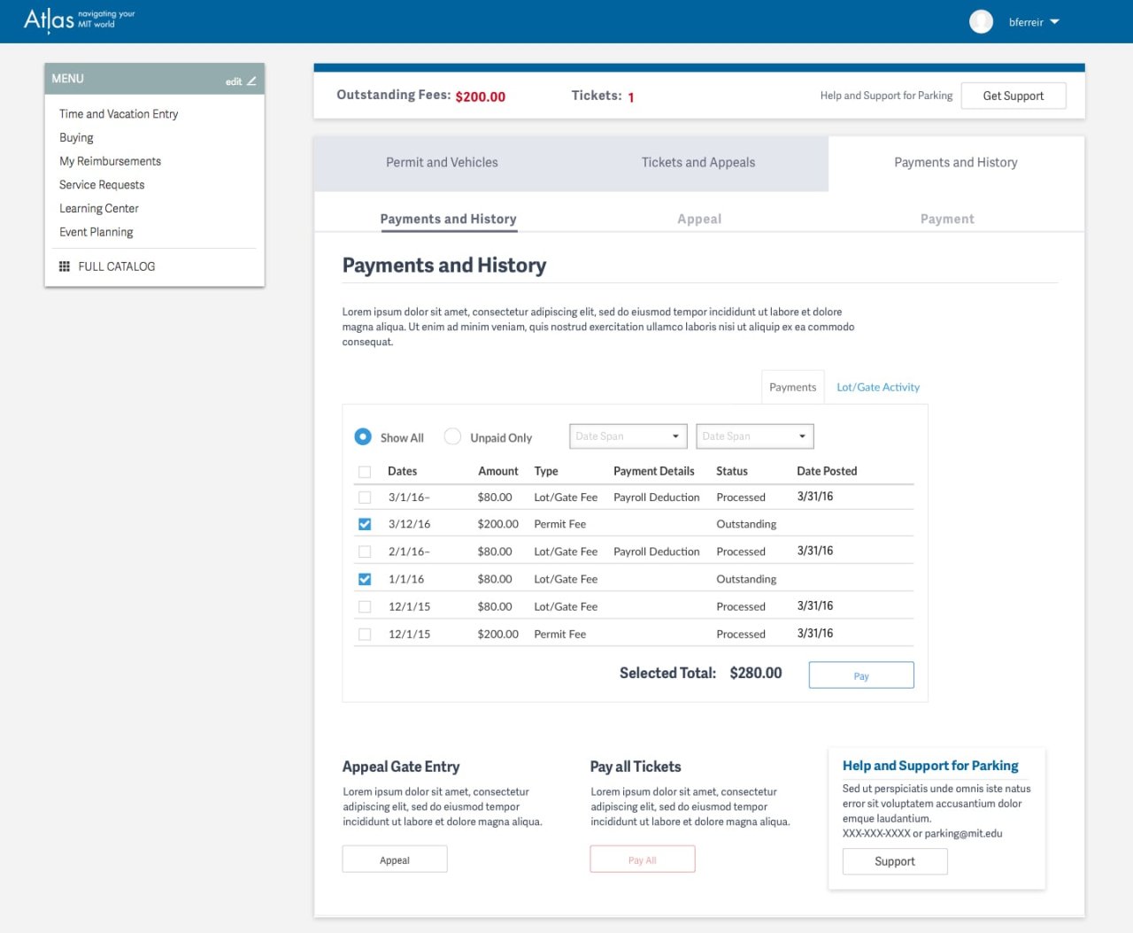Check the 3/1/16 Lot/Gate Fee row
The height and width of the screenshot is (933, 1133).
(x=365, y=497)
